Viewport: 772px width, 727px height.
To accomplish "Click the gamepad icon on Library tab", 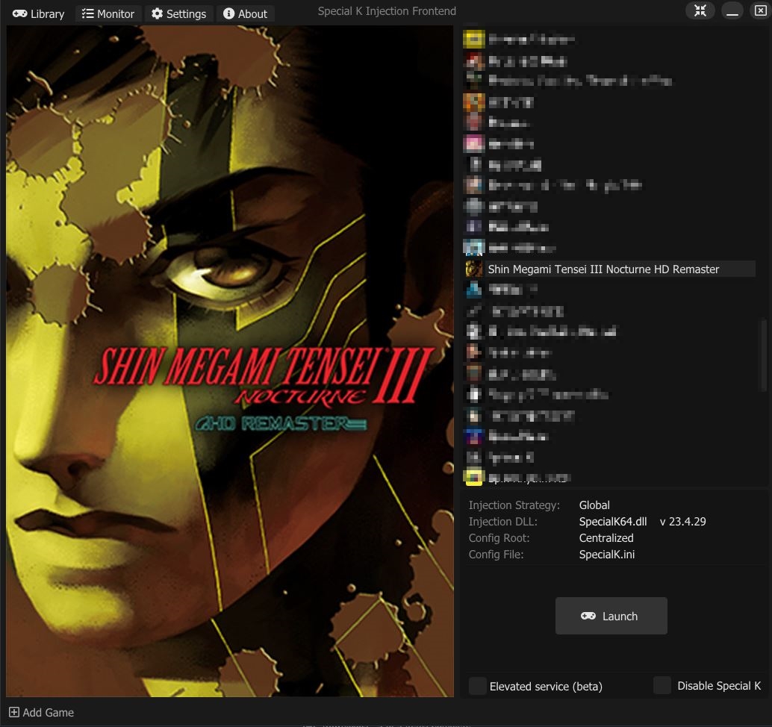I will point(19,13).
